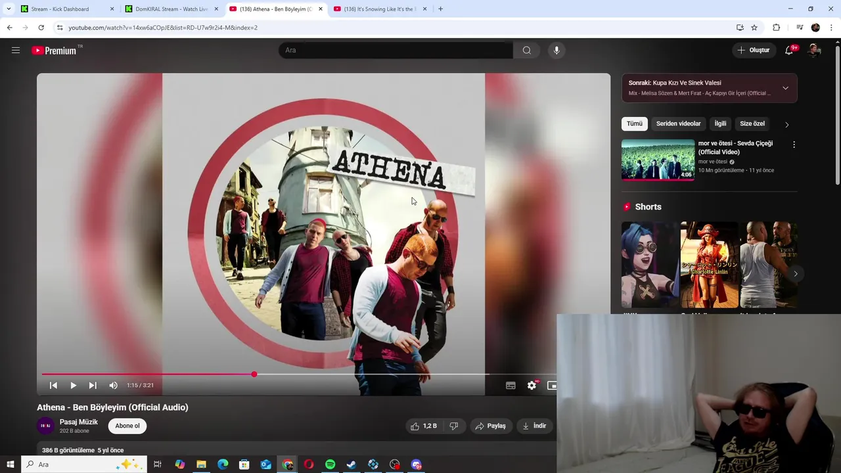Viewport: 841px width, 473px height.
Task: Open the Pasaj Müzik channel name link
Action: 78,422
